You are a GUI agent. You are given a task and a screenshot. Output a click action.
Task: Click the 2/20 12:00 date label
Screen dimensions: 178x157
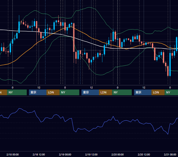tap(144, 154)
